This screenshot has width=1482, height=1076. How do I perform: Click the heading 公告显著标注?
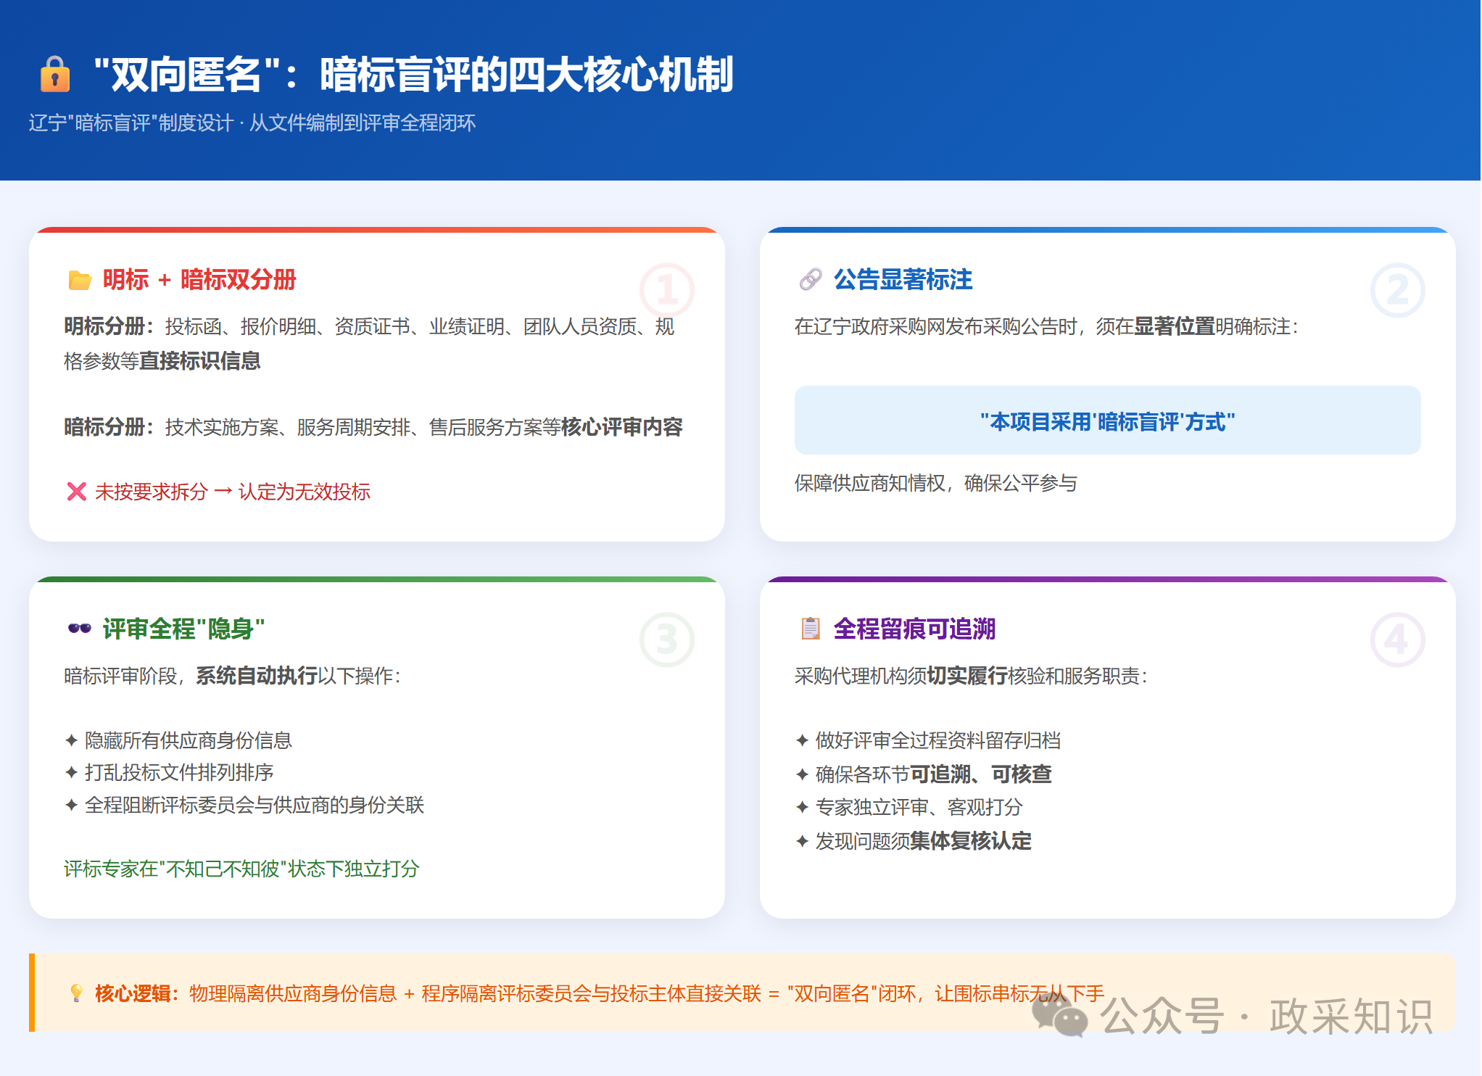(x=903, y=279)
